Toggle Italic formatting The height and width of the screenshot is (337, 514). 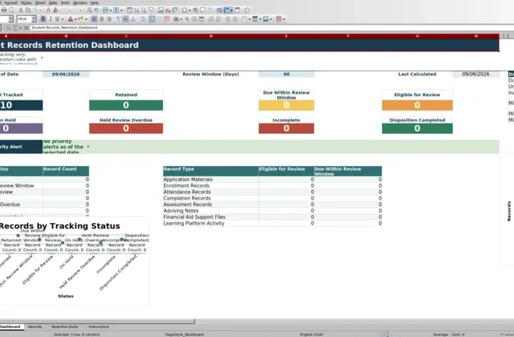coord(50,19)
